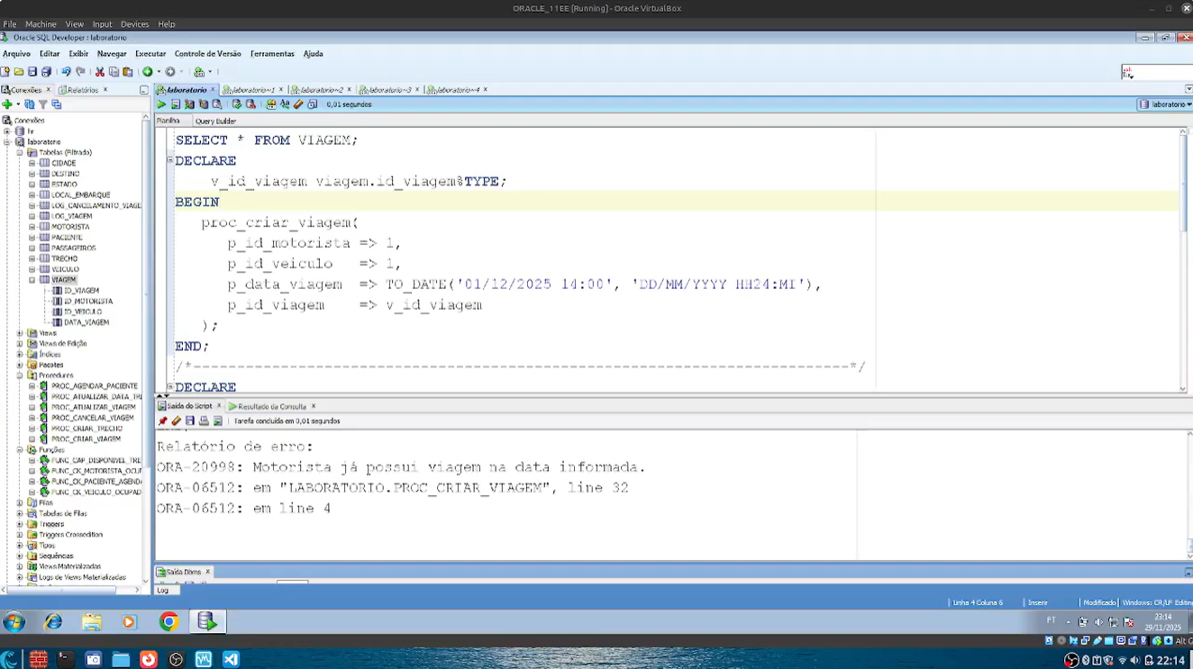
Task: Expand the Views node in connection tree
Action: click(x=20, y=333)
